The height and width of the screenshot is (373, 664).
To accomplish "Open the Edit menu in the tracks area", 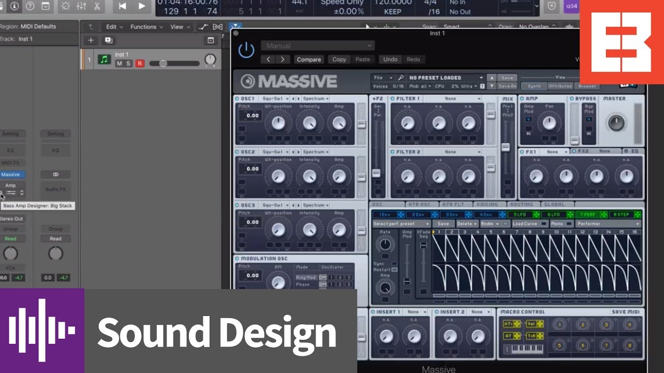I will point(114,27).
